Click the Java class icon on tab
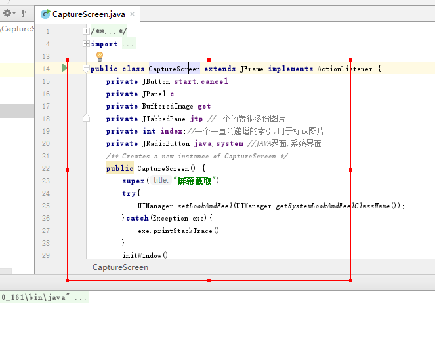 45,14
